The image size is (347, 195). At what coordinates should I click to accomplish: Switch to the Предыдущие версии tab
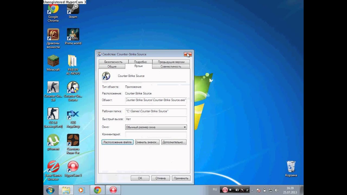(171, 62)
